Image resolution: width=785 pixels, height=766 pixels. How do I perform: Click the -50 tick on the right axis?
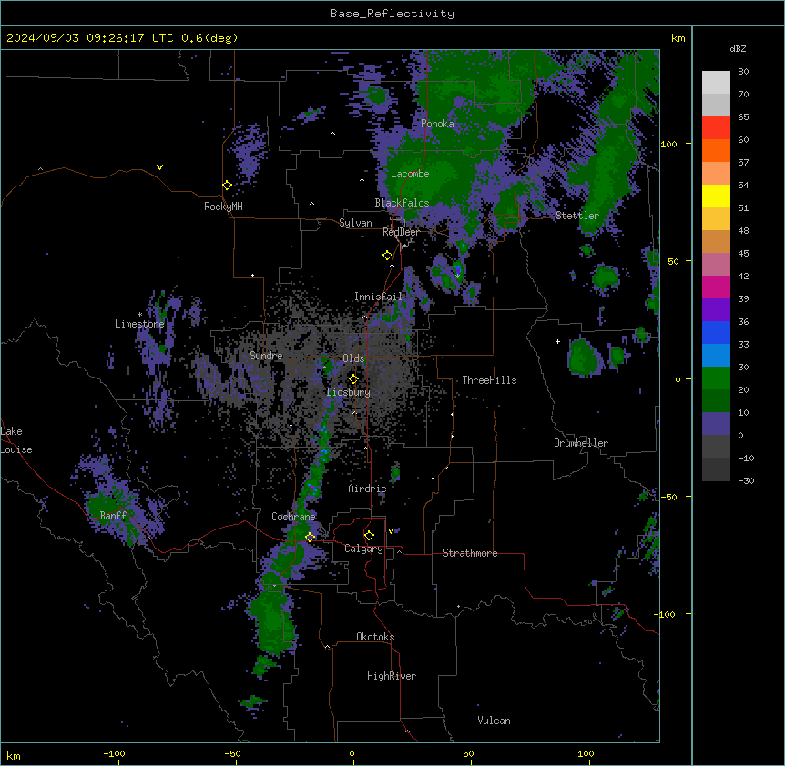pos(668,497)
